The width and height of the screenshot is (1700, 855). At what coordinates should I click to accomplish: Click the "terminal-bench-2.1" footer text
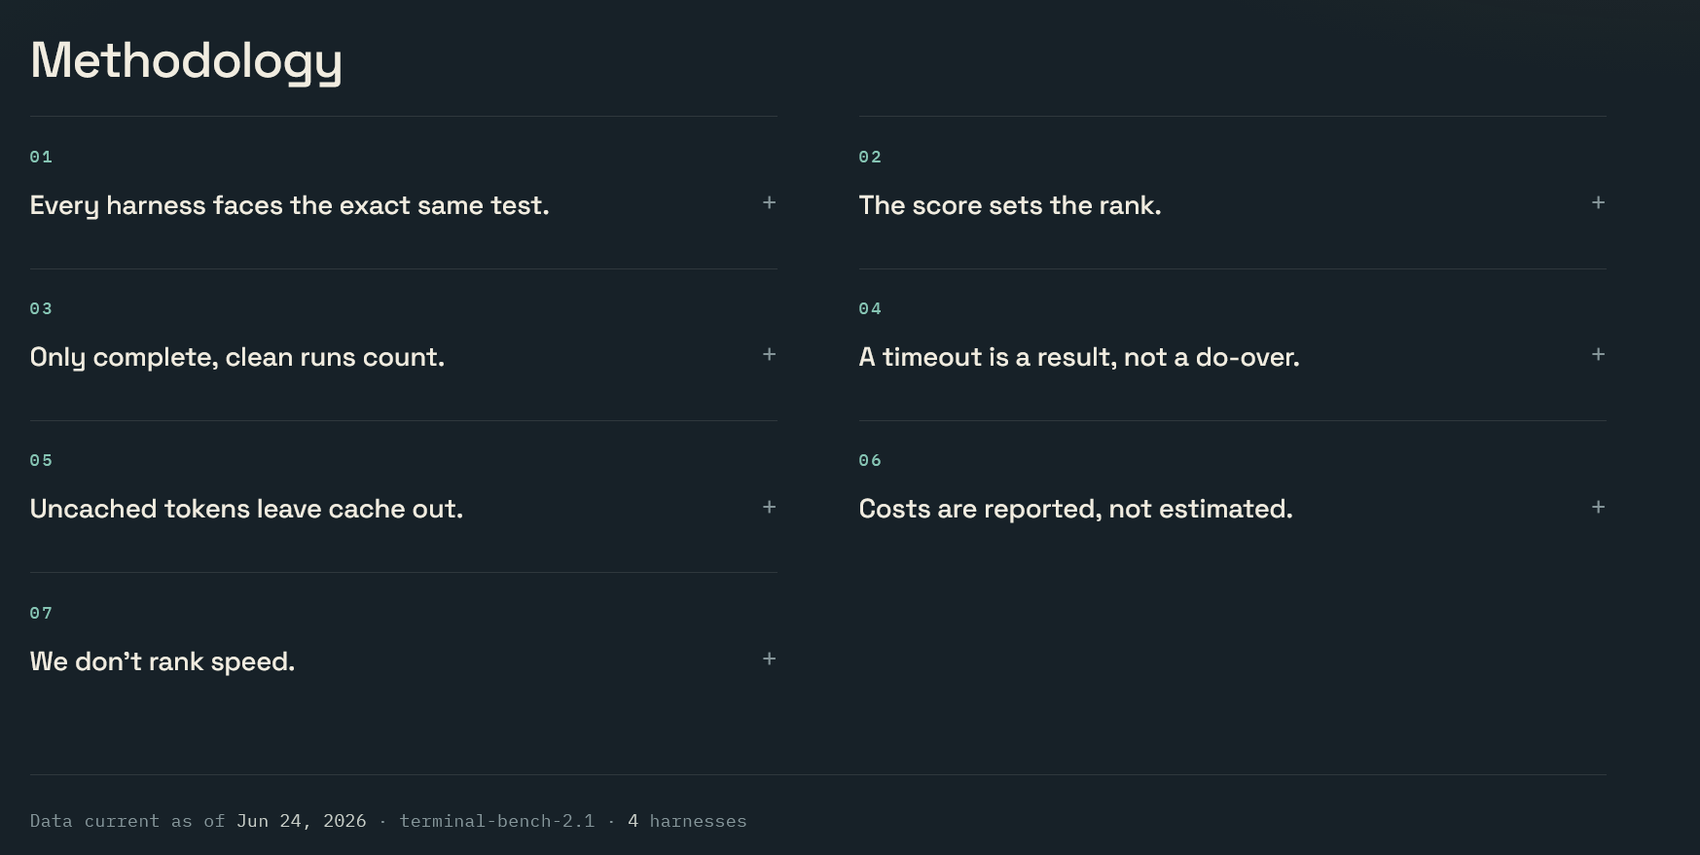tap(496, 821)
